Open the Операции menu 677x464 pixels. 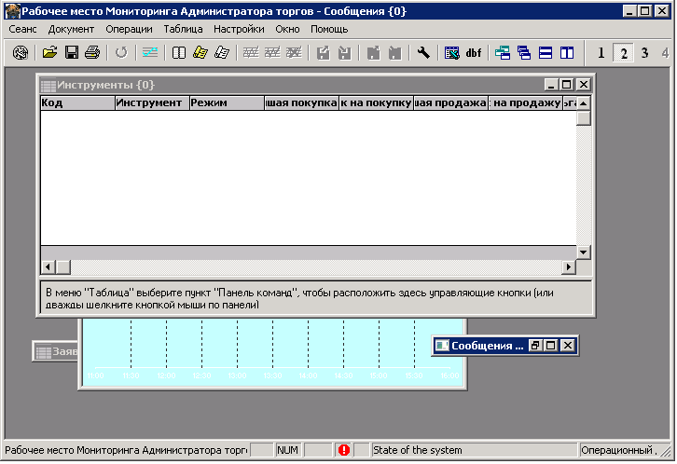tap(129, 29)
